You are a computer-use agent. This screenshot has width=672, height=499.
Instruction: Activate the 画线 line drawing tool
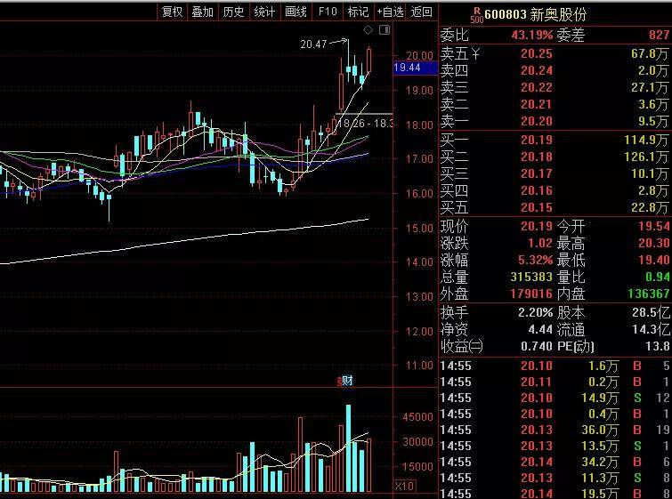click(x=296, y=12)
